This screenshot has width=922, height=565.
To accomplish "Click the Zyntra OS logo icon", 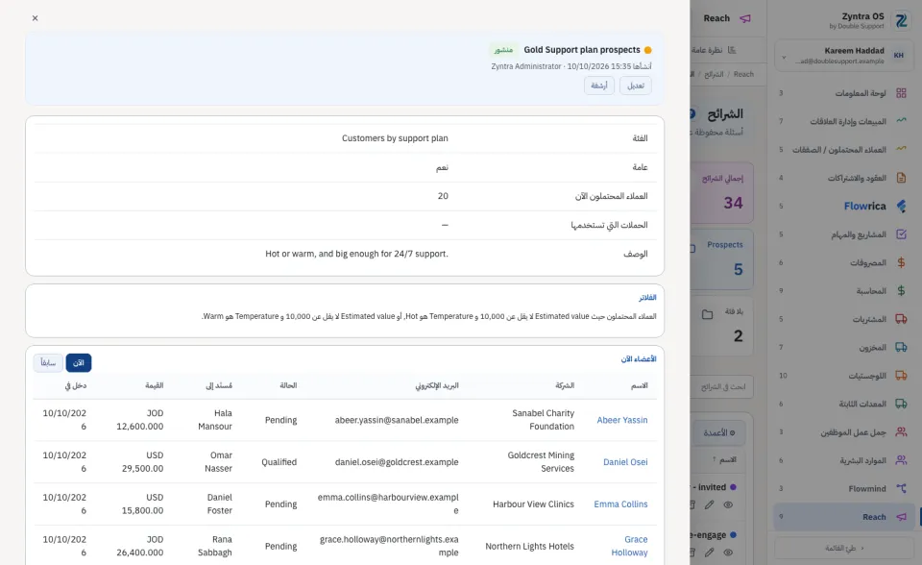I will coord(901,20).
